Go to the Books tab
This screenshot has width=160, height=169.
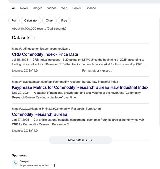point(76,8)
